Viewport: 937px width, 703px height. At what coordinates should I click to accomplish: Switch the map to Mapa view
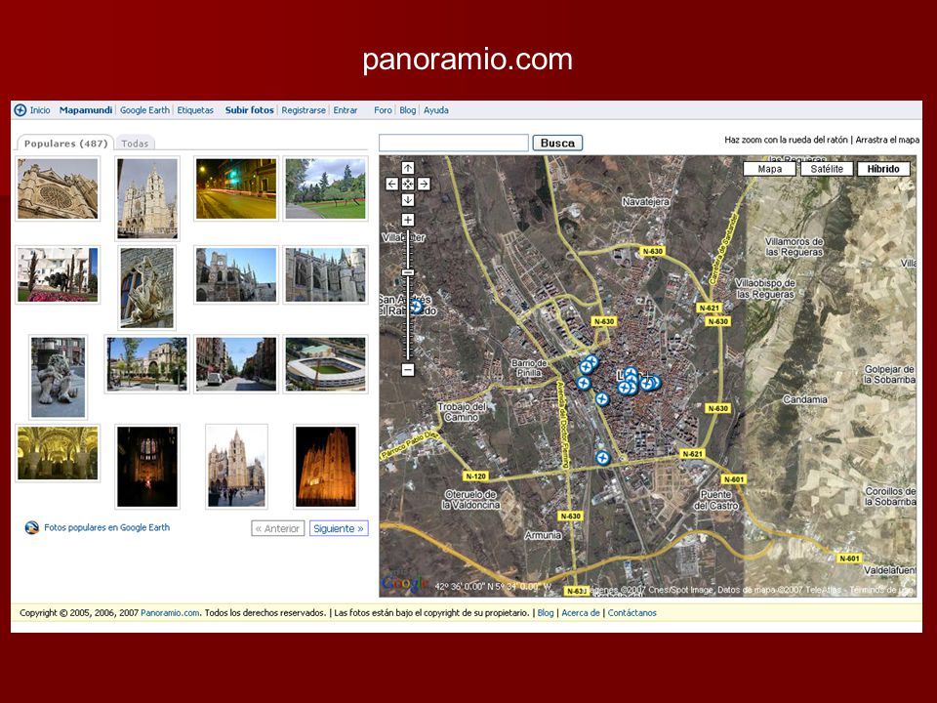click(770, 169)
